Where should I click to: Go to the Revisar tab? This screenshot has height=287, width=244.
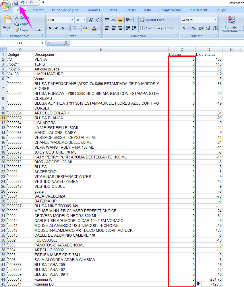point(131,10)
